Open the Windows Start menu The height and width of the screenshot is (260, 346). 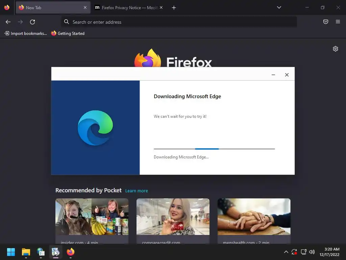11,252
